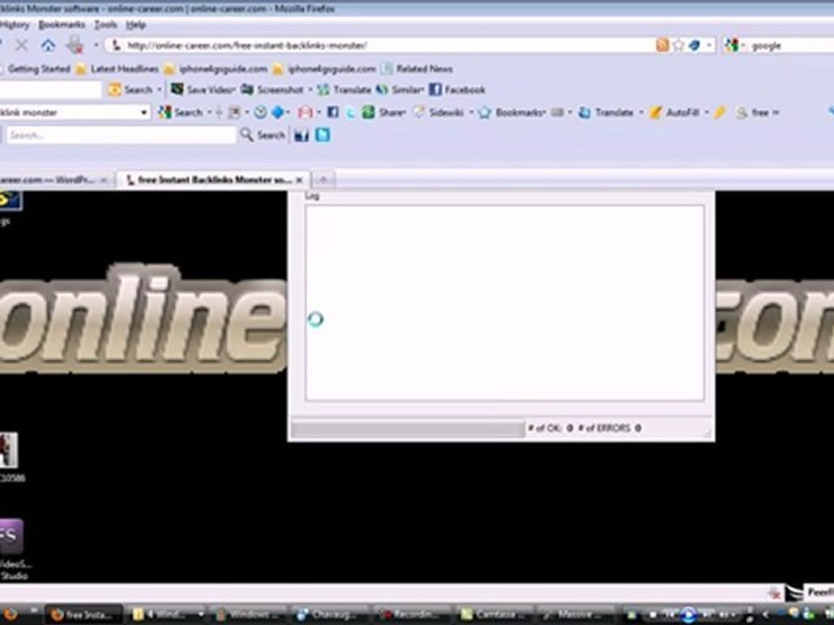The height and width of the screenshot is (625, 834).
Task: Open Related News bookmark
Action: pos(418,69)
